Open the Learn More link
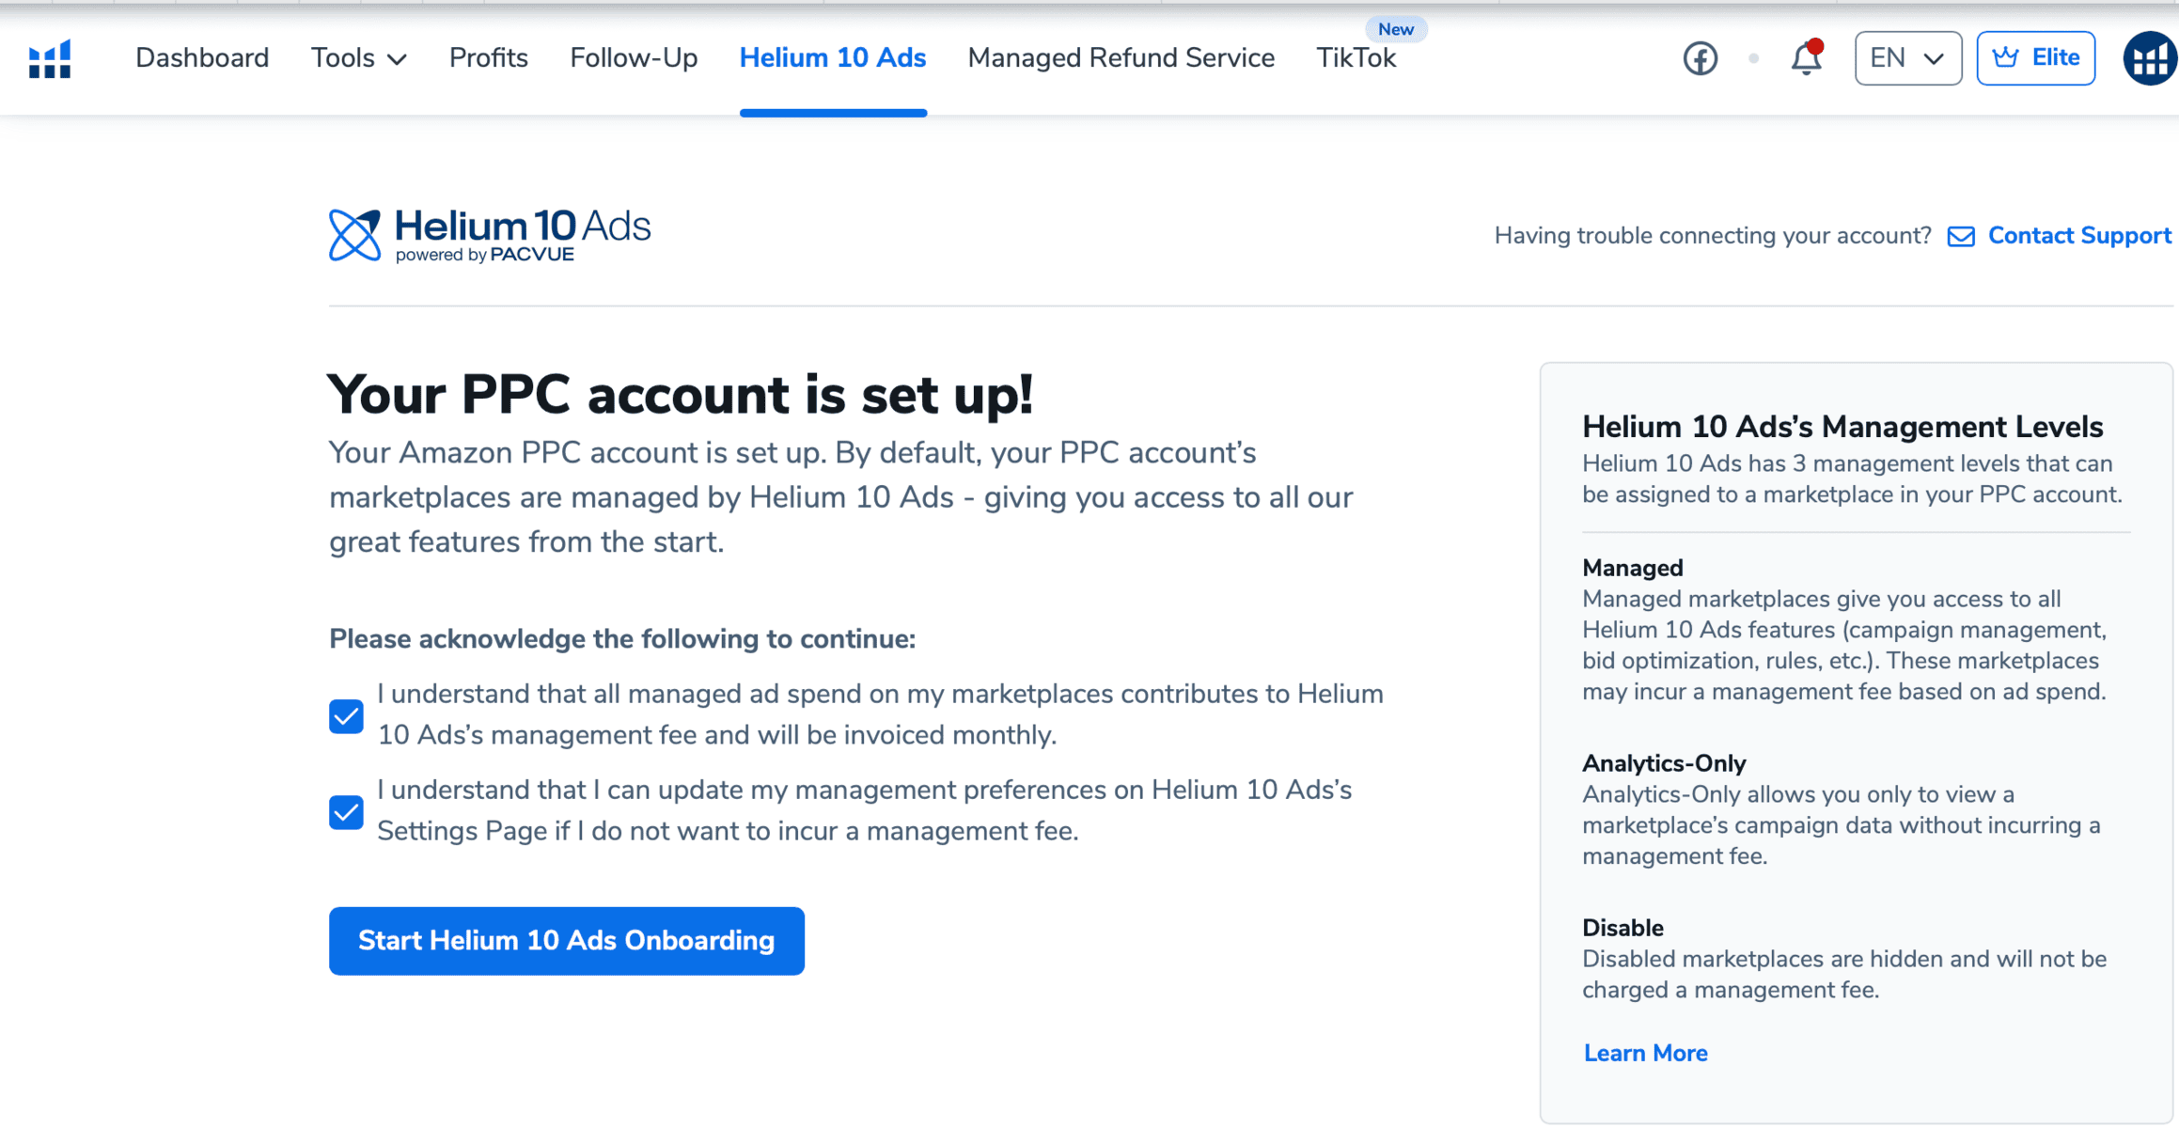The height and width of the screenshot is (1128, 2179). click(1645, 1053)
